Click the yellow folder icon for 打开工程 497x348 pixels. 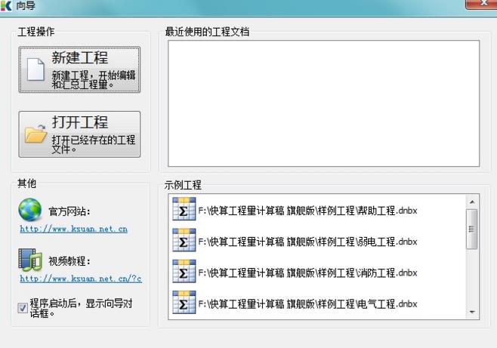tap(35, 134)
